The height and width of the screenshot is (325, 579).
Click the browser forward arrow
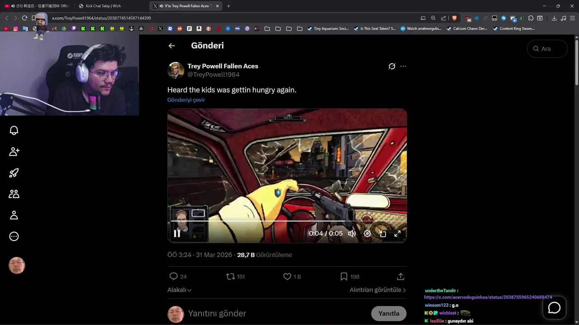coord(15,18)
